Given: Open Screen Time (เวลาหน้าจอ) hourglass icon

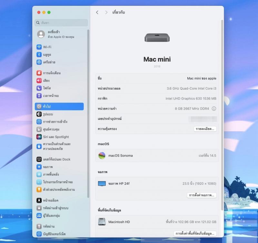Looking at the screenshot, I should point(39,96).
